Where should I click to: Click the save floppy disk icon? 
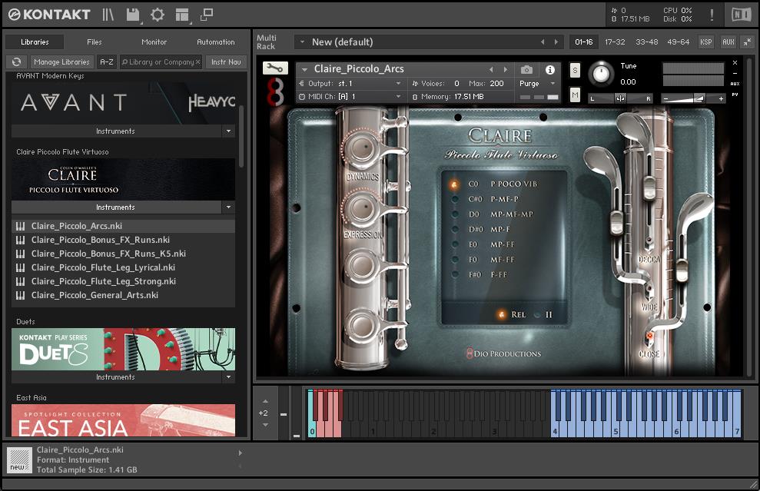(133, 15)
